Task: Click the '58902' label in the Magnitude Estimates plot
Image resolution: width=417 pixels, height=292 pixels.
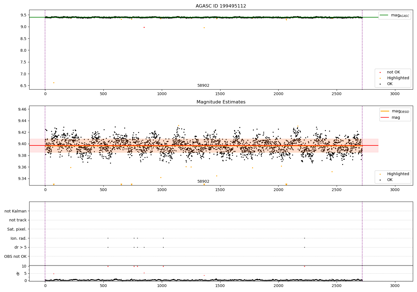Action: click(x=203, y=181)
